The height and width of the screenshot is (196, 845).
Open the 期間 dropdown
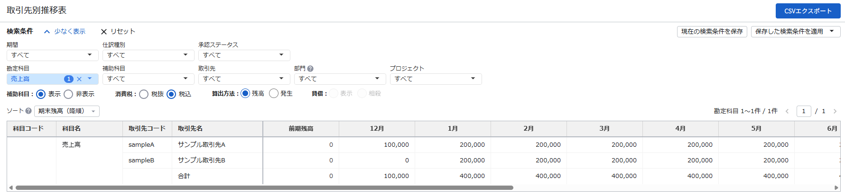(52, 55)
